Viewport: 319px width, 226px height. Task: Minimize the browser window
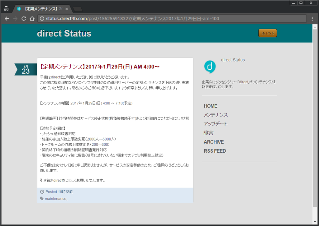(x=293, y=3)
